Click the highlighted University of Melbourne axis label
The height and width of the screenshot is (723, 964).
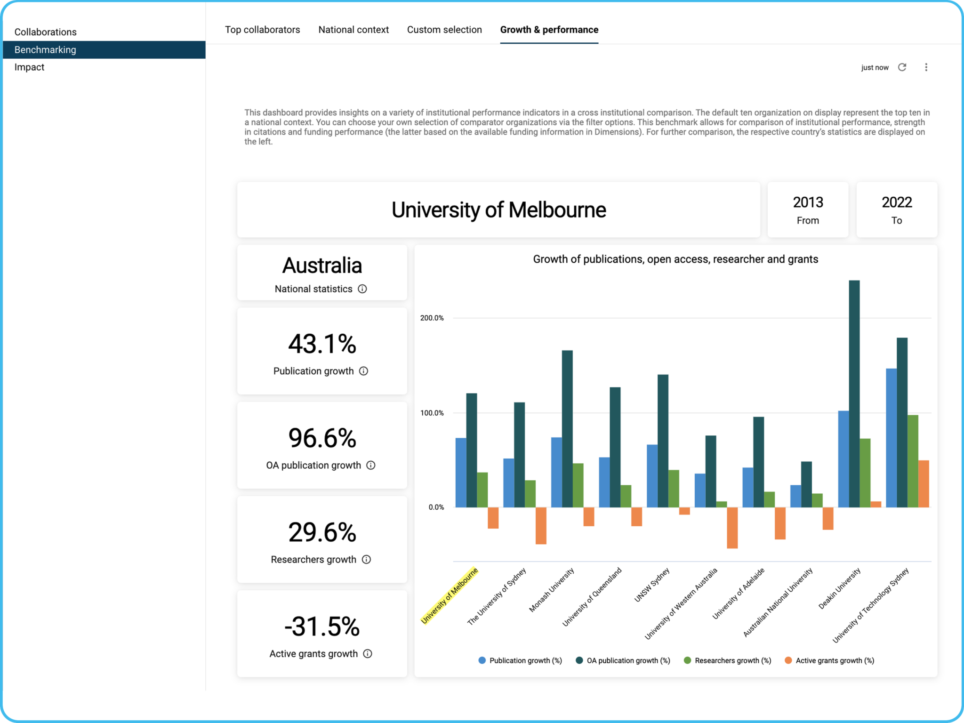click(449, 595)
